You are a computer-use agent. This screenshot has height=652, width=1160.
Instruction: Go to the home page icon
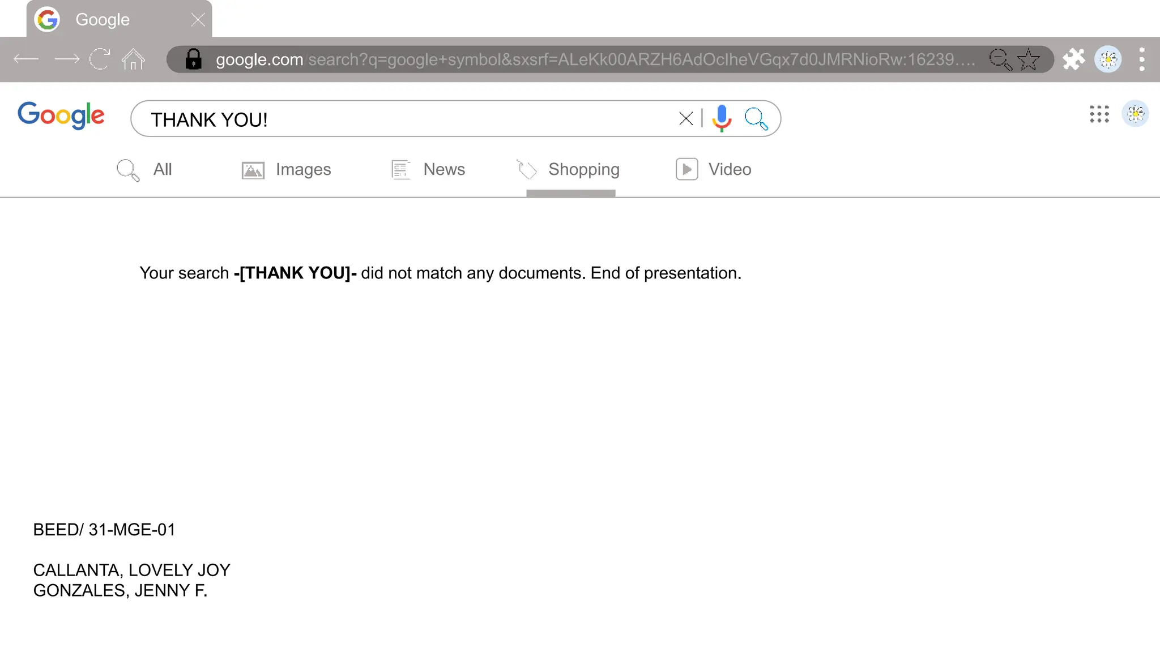pyautogui.click(x=134, y=59)
